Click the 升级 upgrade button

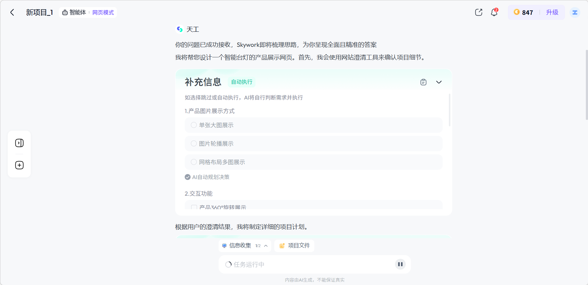point(552,12)
